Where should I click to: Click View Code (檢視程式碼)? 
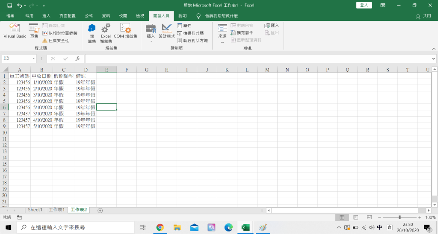190,33
